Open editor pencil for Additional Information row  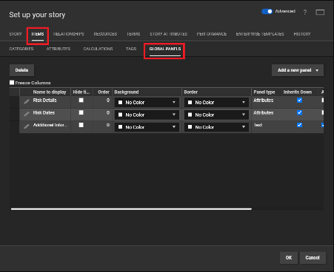coord(27,126)
